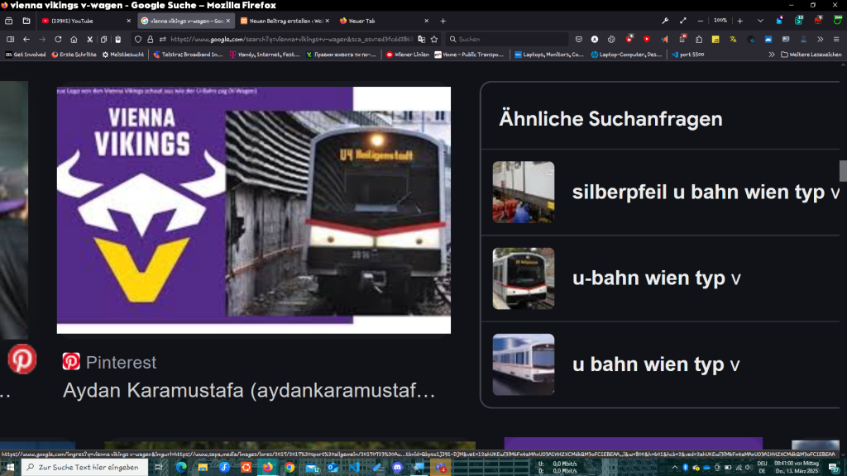Click the yellow JS extension icon
The height and width of the screenshot is (476, 847).
[715, 40]
